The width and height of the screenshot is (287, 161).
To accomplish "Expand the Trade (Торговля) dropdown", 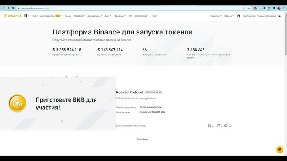I will pos(79,16).
